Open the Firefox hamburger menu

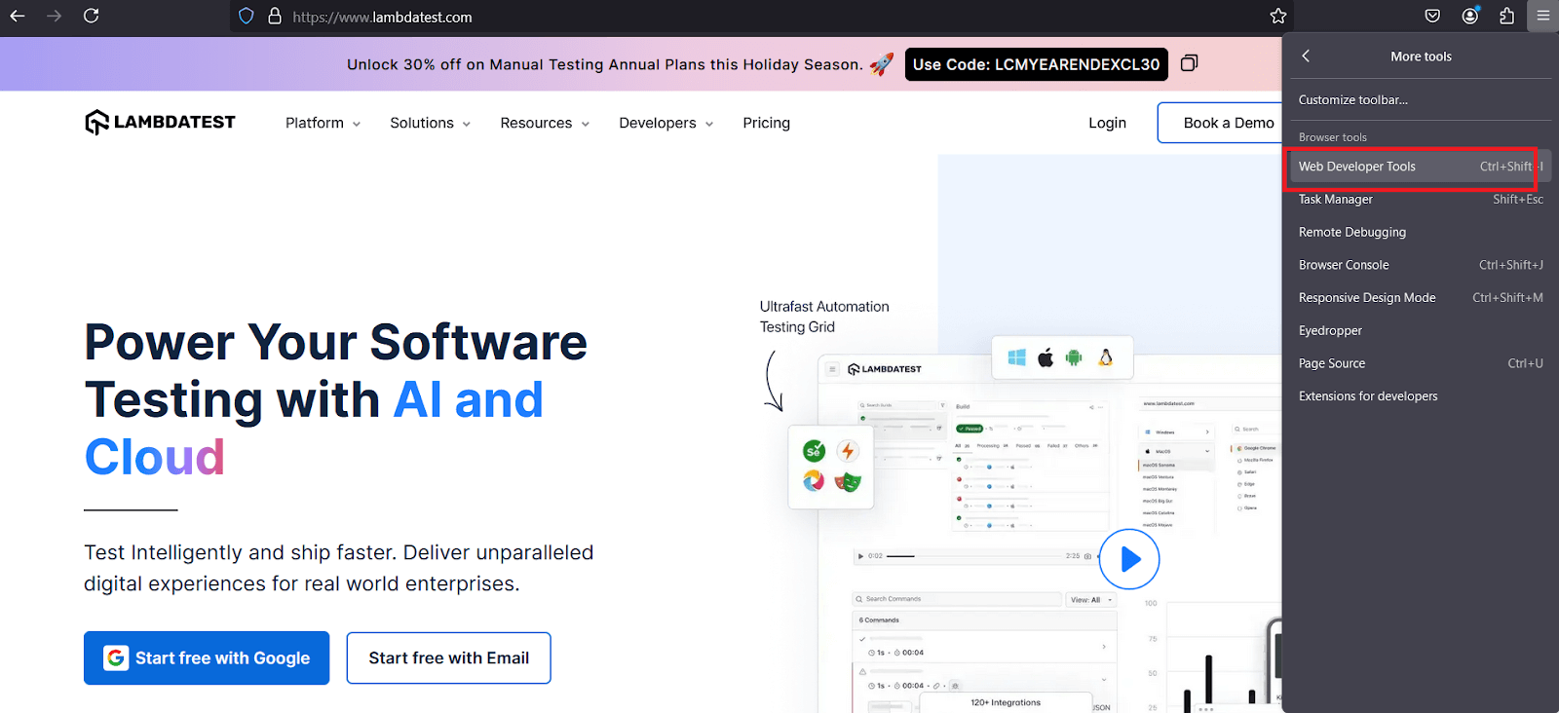(x=1543, y=16)
